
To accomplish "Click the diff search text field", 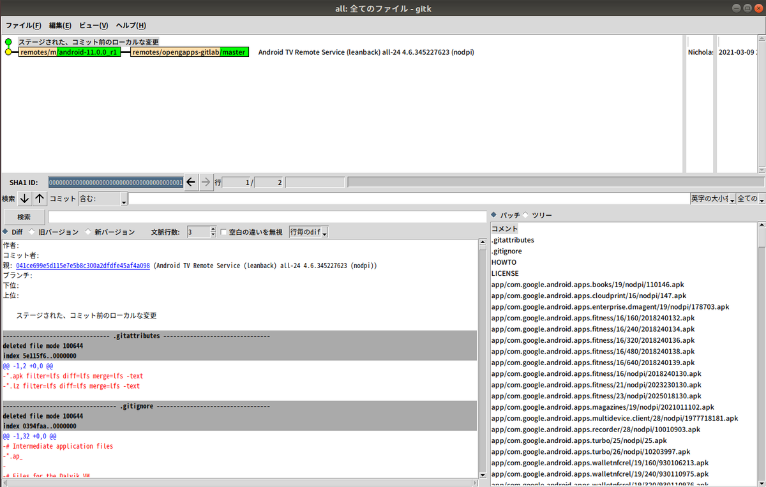I will [267, 217].
